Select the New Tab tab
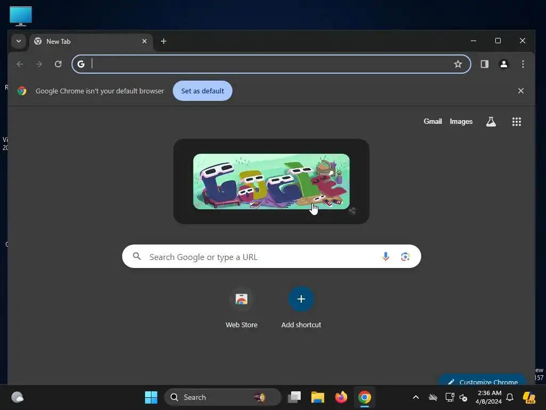 coord(91,42)
